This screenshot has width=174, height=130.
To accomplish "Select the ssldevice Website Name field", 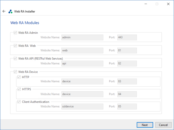I will click(82, 106).
